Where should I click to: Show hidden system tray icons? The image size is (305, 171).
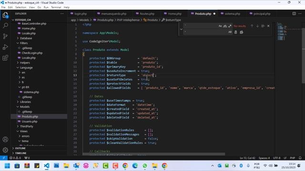(x=213, y=166)
